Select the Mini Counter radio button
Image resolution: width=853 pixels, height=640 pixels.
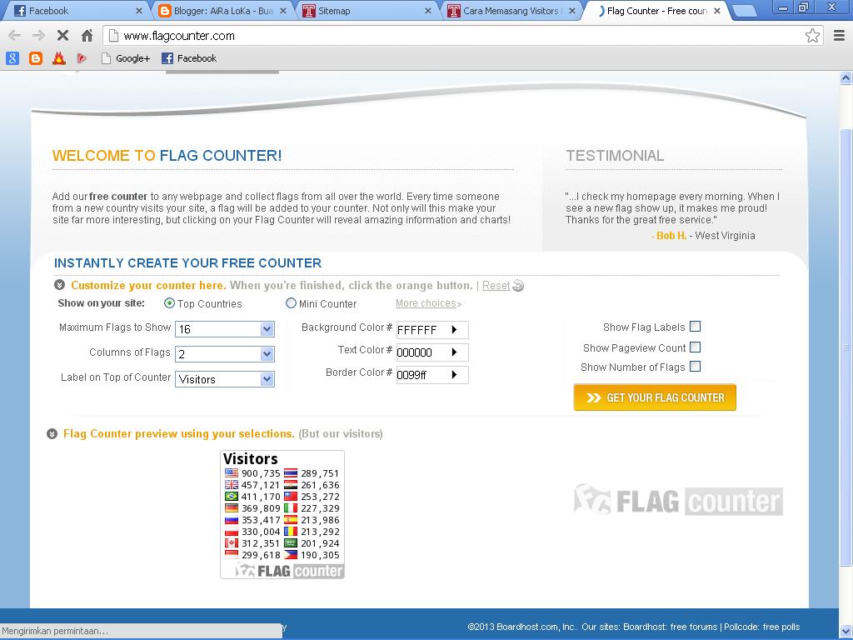(292, 303)
